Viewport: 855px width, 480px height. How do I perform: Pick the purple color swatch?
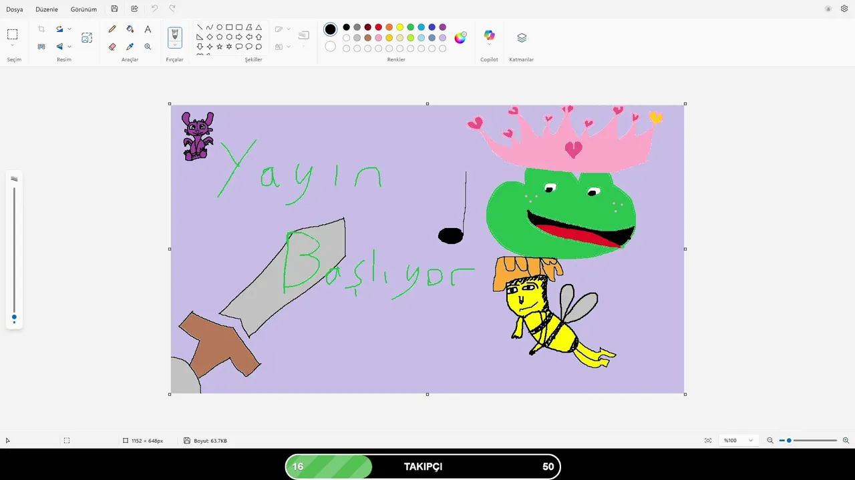coord(442,27)
